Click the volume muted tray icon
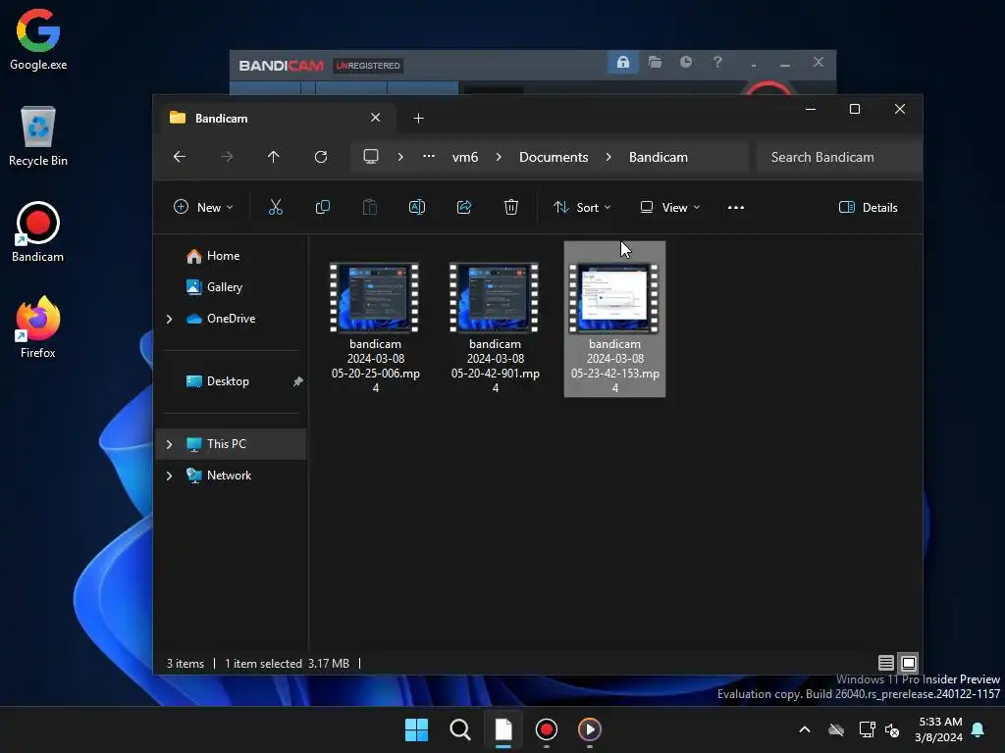This screenshot has width=1005, height=753. tap(892, 729)
